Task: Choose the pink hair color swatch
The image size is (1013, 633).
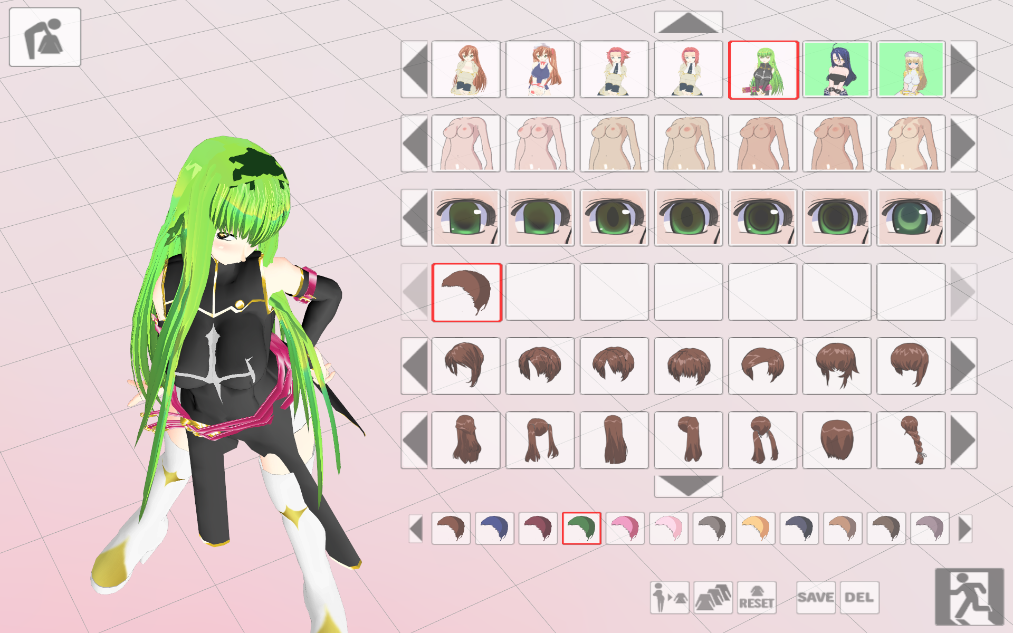Action: point(625,528)
